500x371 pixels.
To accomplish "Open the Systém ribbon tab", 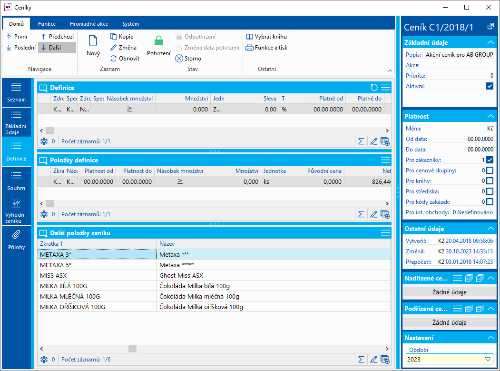I will point(130,24).
